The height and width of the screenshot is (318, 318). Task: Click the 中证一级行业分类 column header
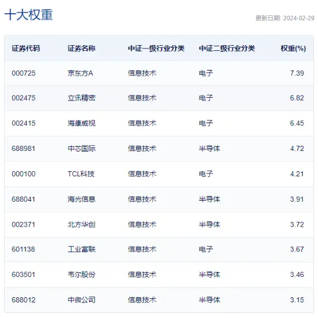(x=156, y=49)
